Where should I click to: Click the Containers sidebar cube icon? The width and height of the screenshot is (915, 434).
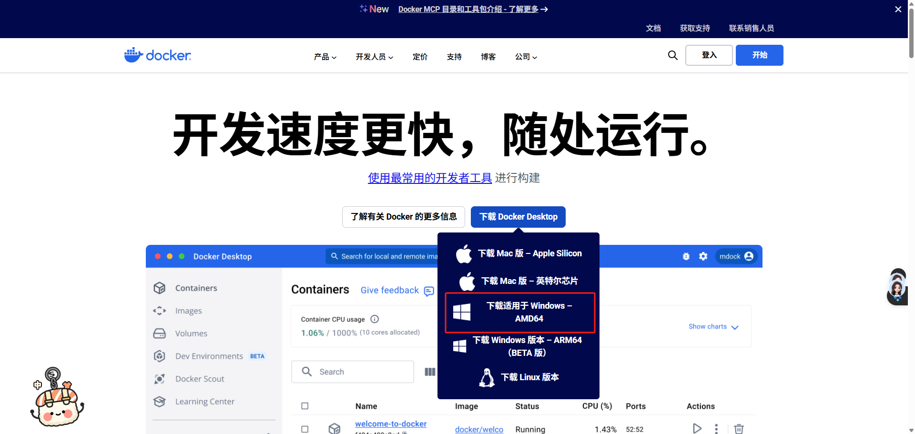coord(159,288)
